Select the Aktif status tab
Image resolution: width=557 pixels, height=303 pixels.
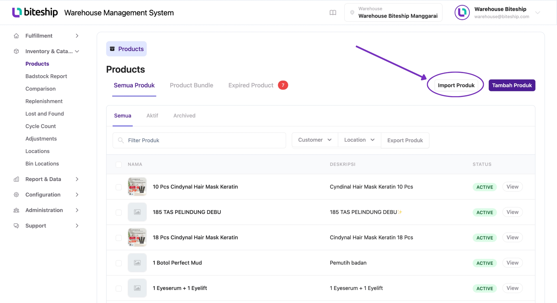click(152, 116)
